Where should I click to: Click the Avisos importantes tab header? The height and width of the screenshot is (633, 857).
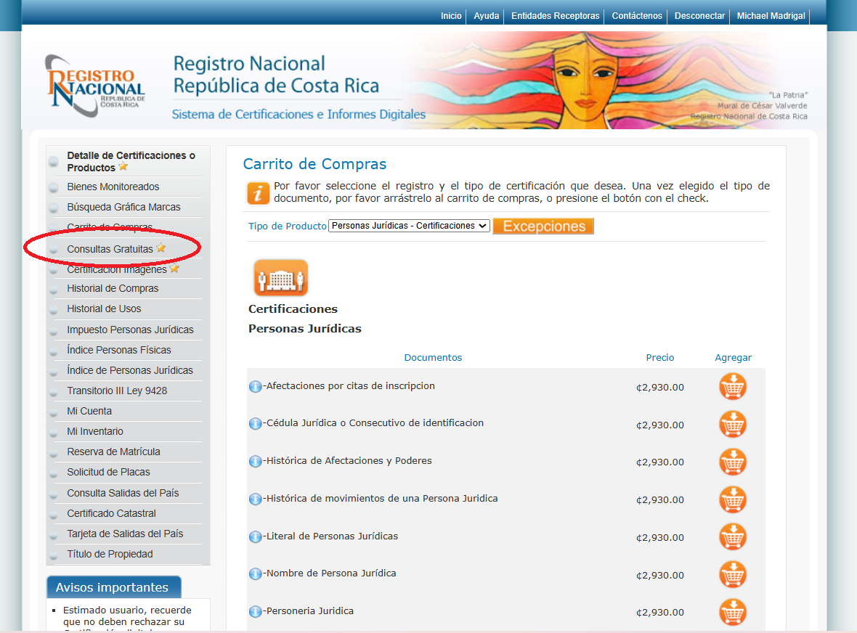[x=114, y=587]
